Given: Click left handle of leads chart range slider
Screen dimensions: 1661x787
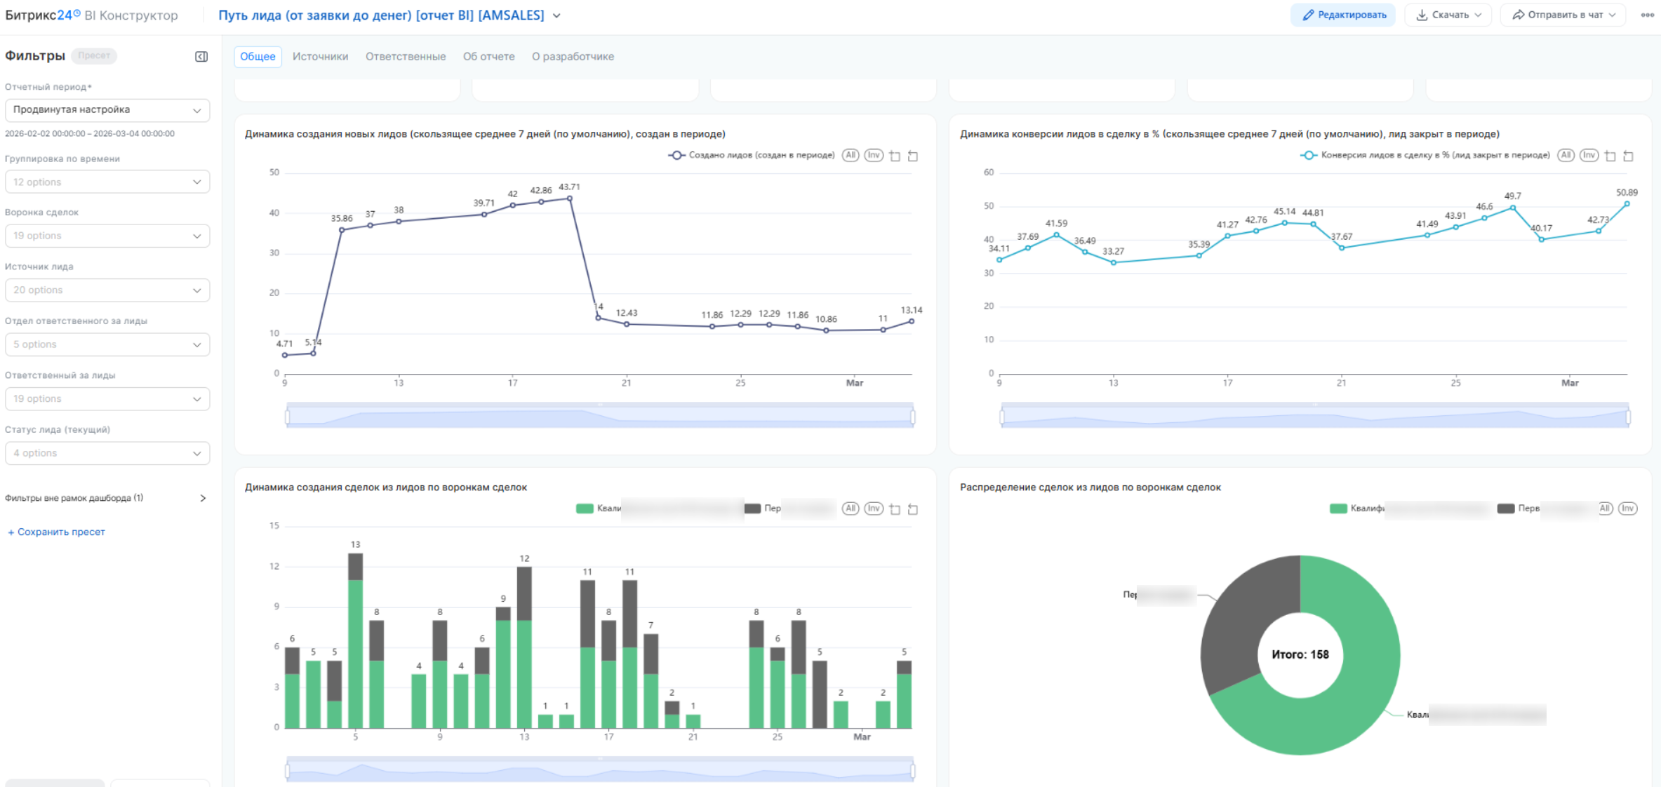Looking at the screenshot, I should pyautogui.click(x=288, y=417).
